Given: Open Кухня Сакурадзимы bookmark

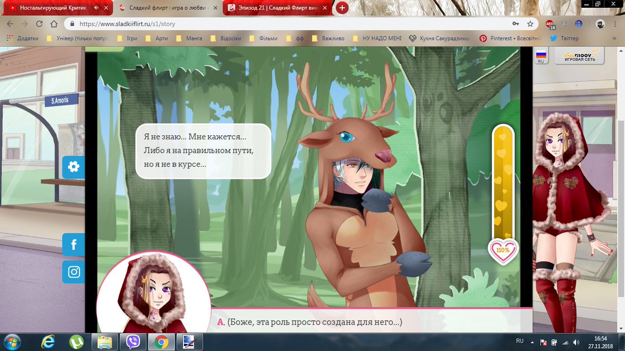Looking at the screenshot, I should point(440,38).
